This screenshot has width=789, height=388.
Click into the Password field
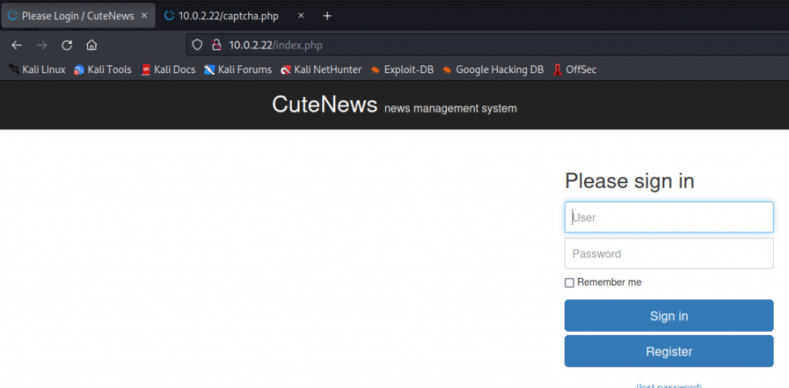click(x=669, y=253)
